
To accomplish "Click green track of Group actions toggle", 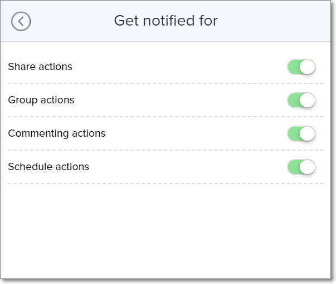I will point(293,101).
